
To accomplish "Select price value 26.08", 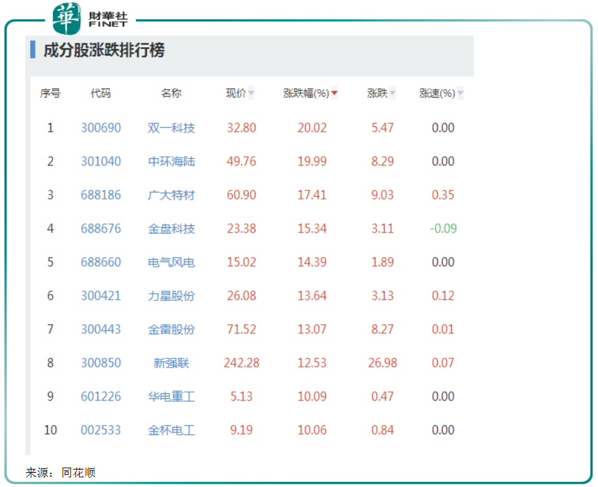I will (x=241, y=295).
